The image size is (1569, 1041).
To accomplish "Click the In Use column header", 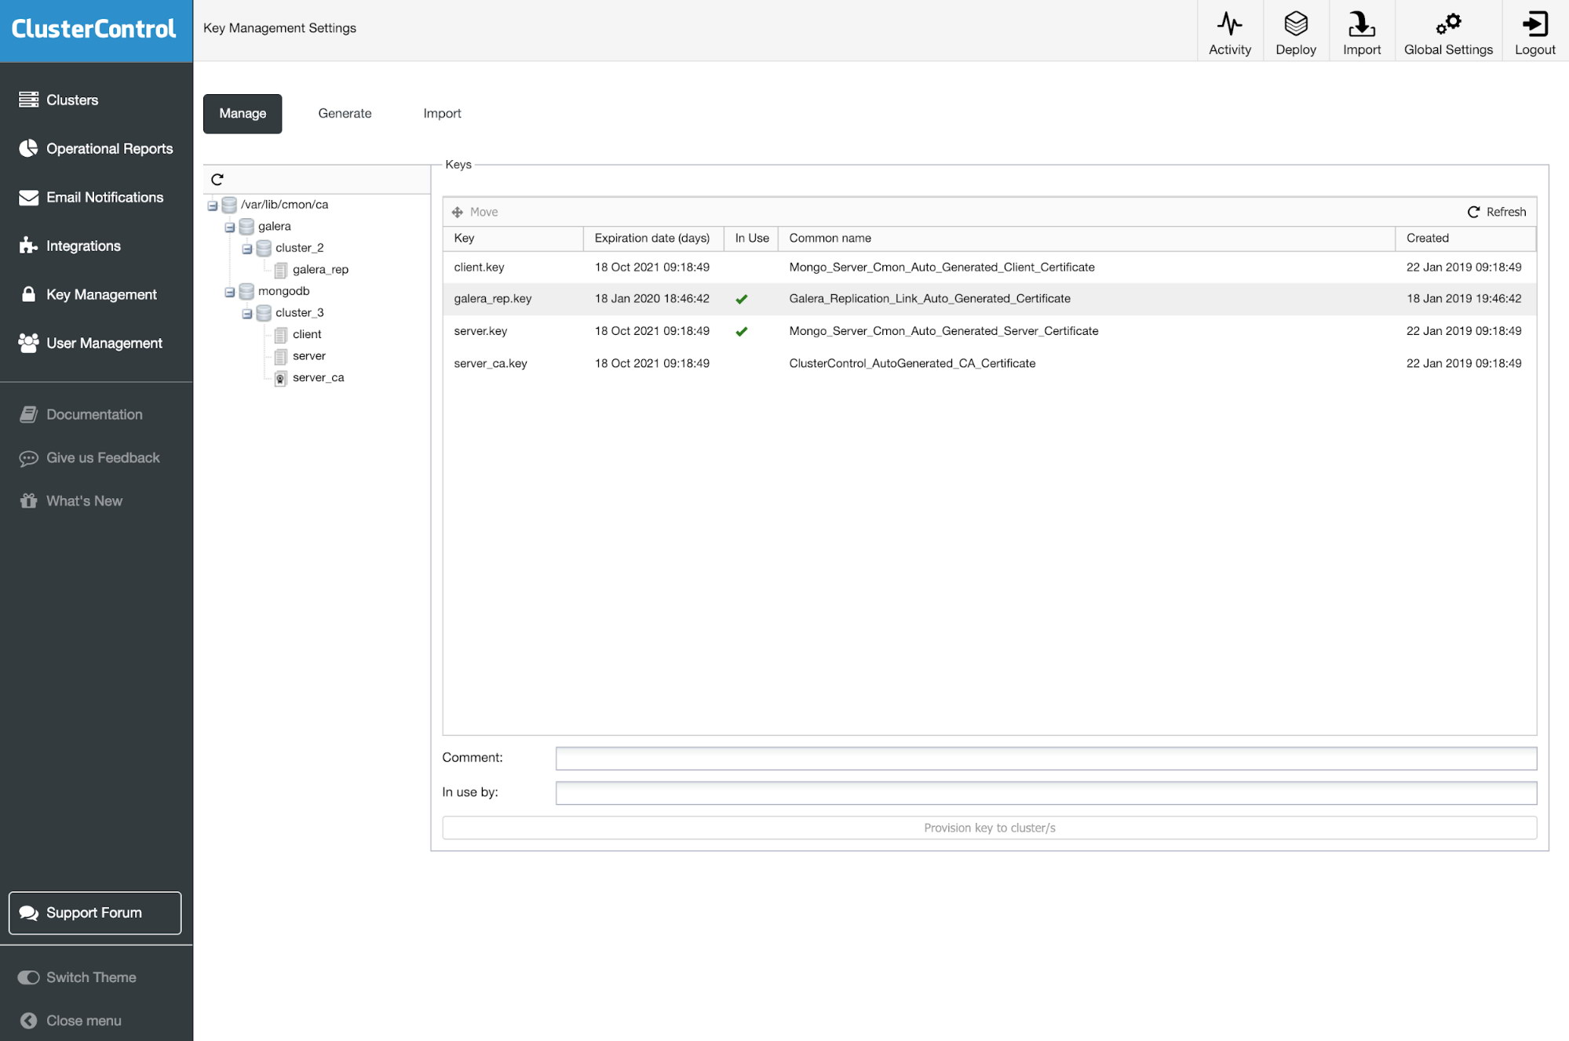I will coord(751,238).
